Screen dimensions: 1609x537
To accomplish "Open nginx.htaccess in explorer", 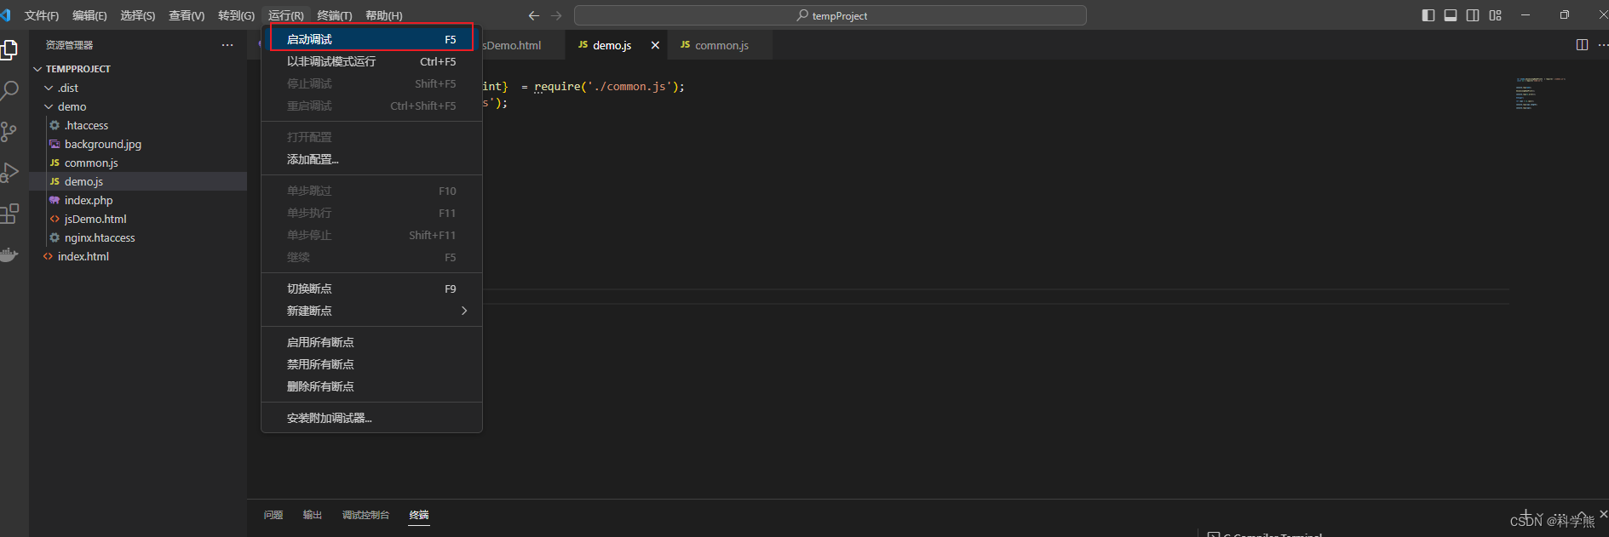I will pos(138,237).
